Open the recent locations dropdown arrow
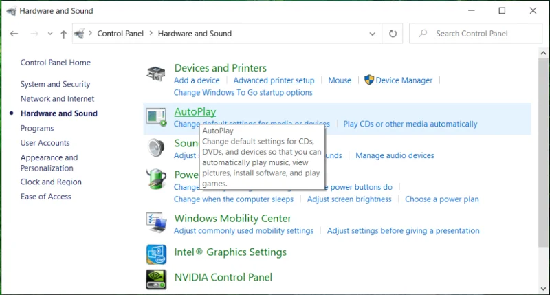 (50, 34)
